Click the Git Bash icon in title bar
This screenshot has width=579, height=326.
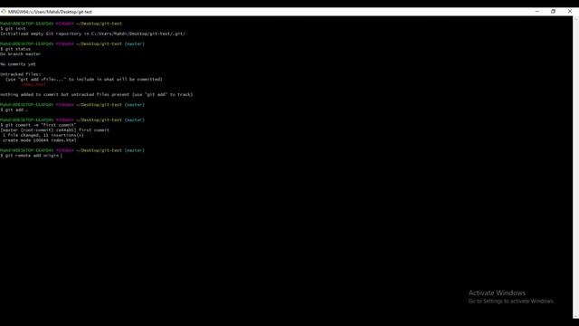(x=4, y=12)
